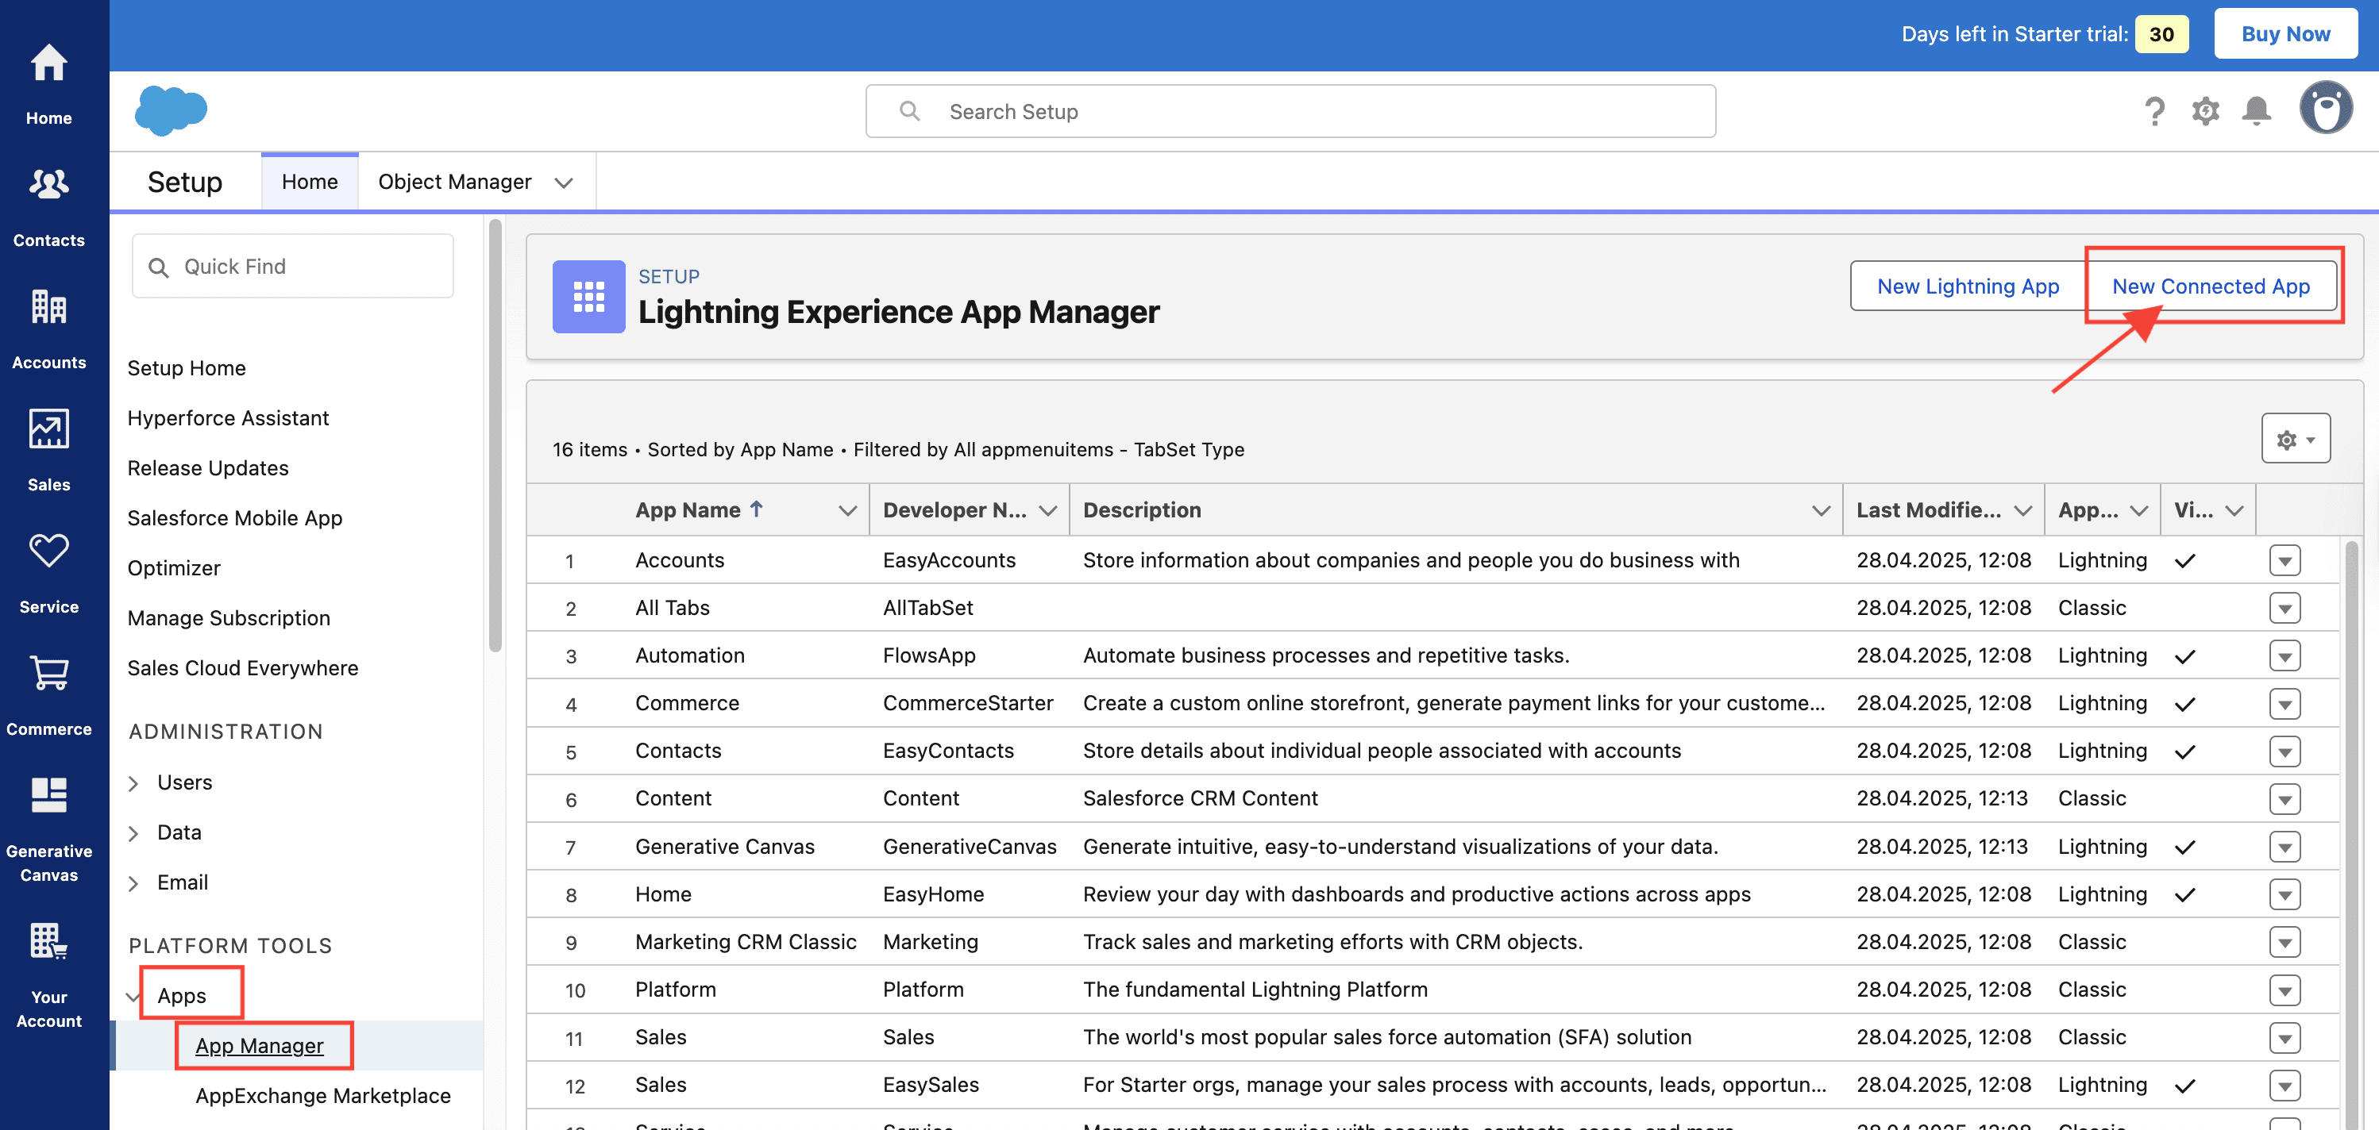
Task: Sort by the App Name column header
Action: [688, 509]
